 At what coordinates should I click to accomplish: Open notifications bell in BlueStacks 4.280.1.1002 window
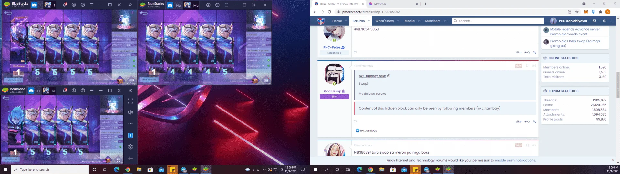point(65,5)
